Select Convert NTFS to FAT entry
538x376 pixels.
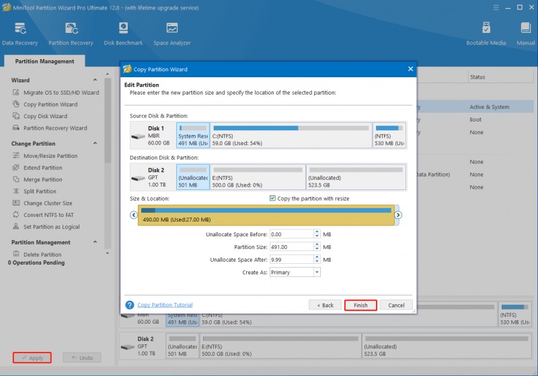(x=48, y=215)
